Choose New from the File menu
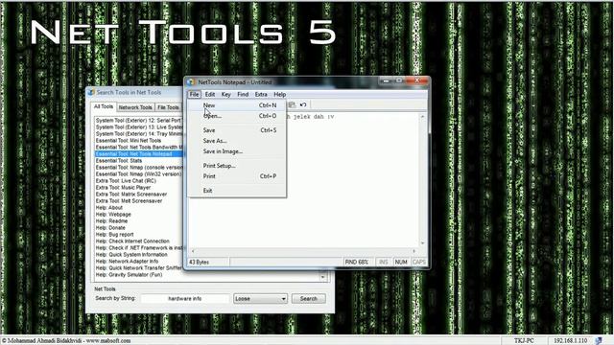 coord(237,105)
